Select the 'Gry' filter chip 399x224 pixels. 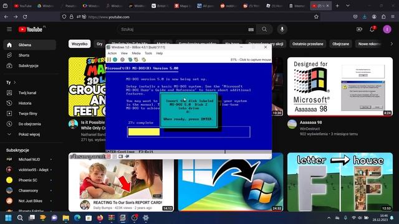(100, 44)
